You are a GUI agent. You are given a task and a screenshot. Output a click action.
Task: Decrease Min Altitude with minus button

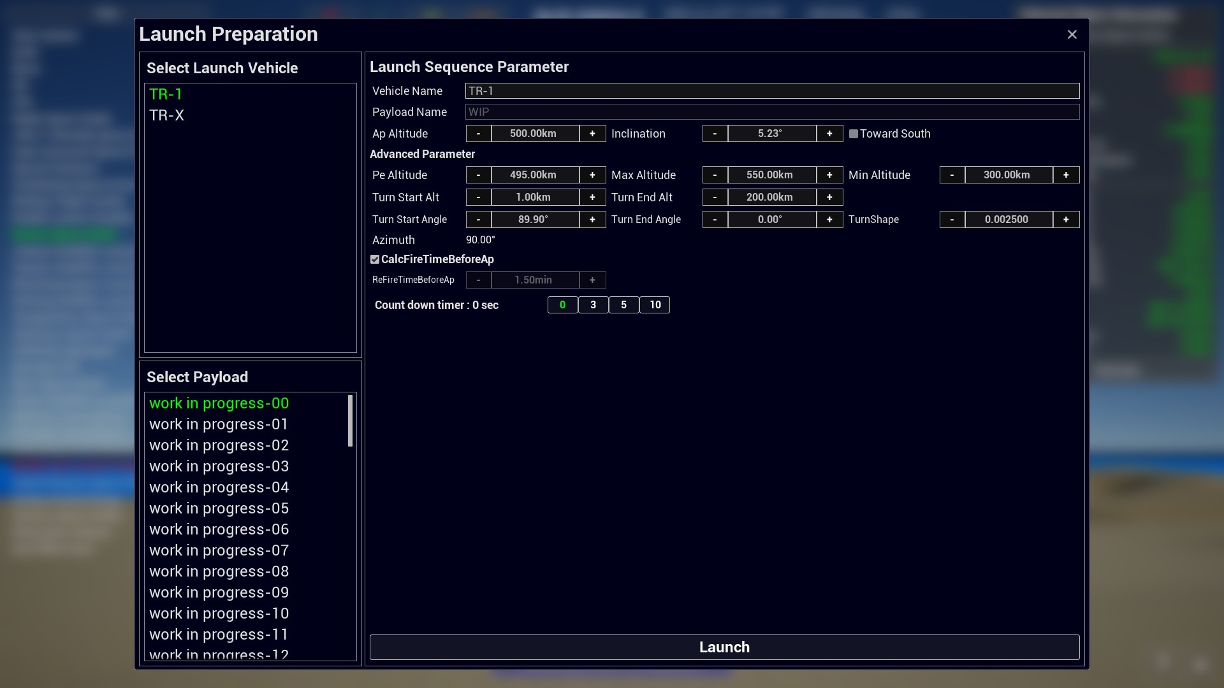(x=952, y=175)
